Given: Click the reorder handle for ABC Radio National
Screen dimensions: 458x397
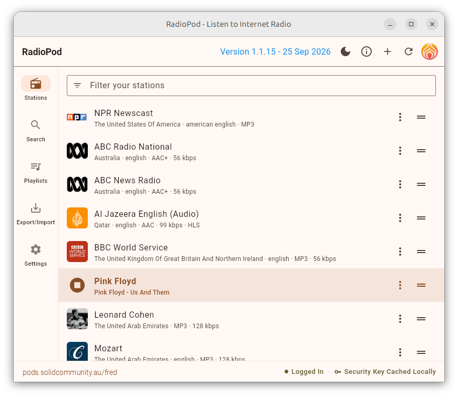Looking at the screenshot, I should (421, 151).
